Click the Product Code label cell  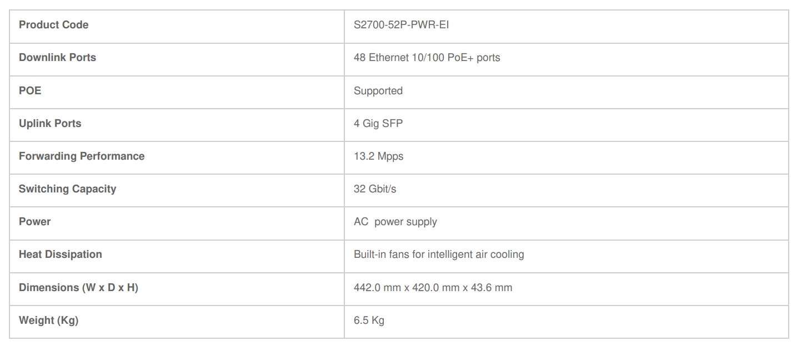pyautogui.click(x=54, y=25)
